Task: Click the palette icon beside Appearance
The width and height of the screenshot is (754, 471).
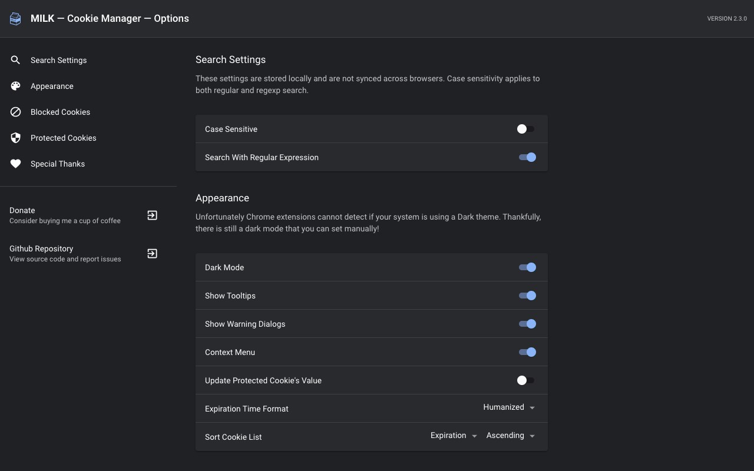Action: pyautogui.click(x=16, y=86)
